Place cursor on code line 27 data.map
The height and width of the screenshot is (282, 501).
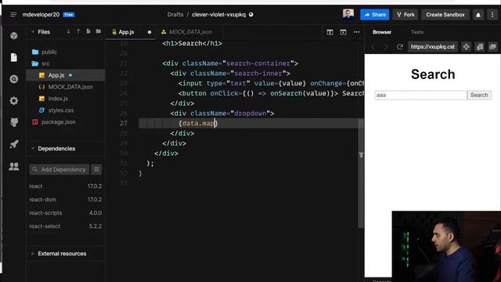click(198, 124)
